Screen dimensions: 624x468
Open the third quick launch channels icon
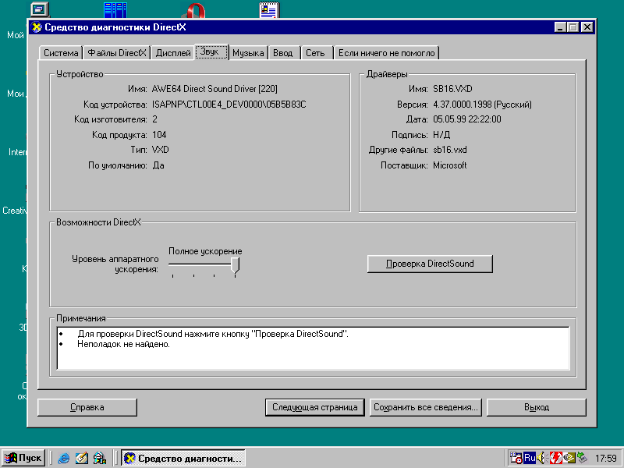coord(100,458)
